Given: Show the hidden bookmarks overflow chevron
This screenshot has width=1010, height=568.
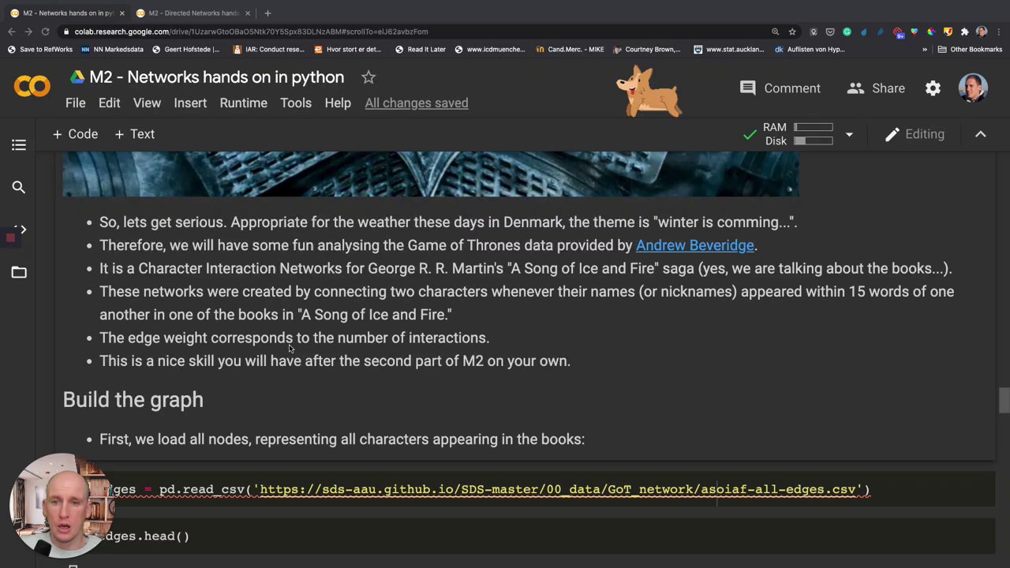Looking at the screenshot, I should click(925, 49).
